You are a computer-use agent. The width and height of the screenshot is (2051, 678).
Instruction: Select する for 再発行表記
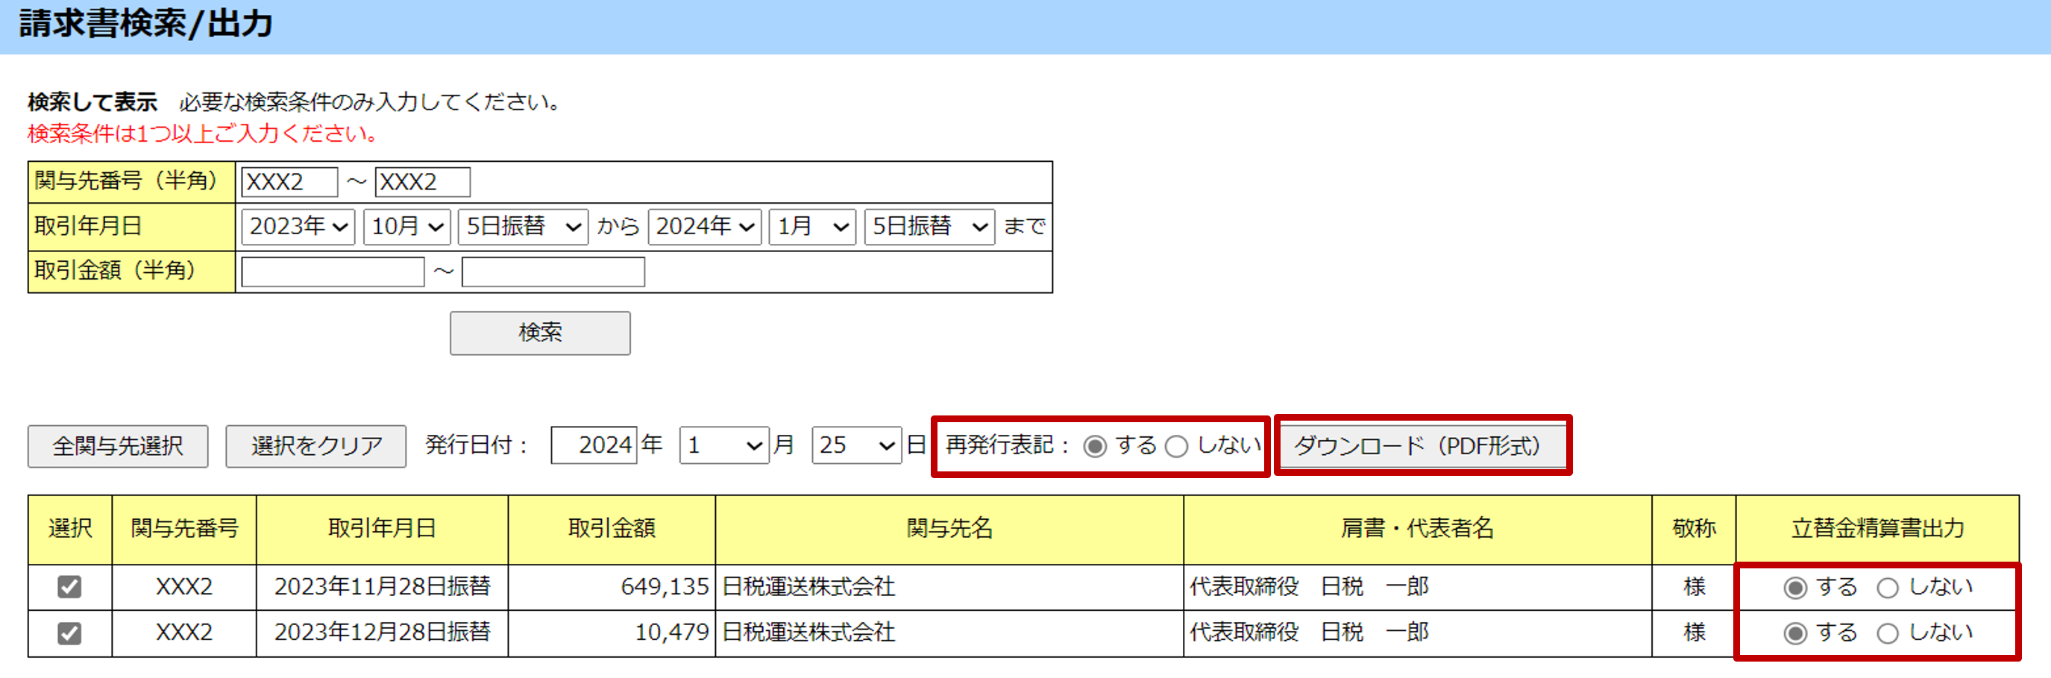pyautogui.click(x=1095, y=446)
